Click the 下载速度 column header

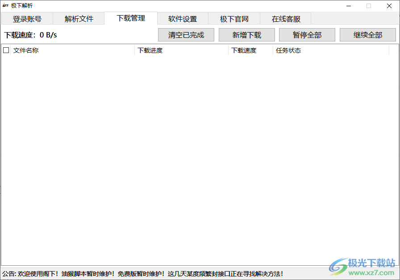point(250,50)
